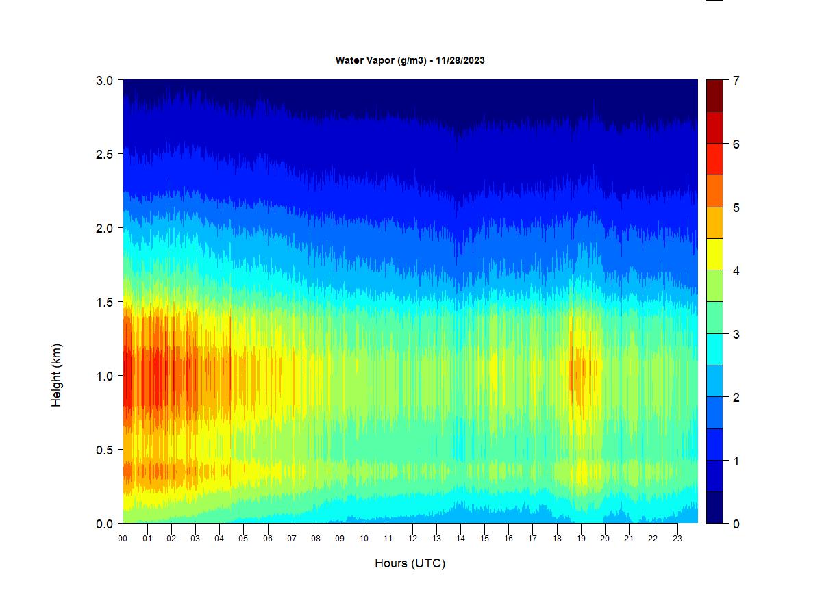Click the 06 hour tick label
822x616 pixels.
pos(268,539)
